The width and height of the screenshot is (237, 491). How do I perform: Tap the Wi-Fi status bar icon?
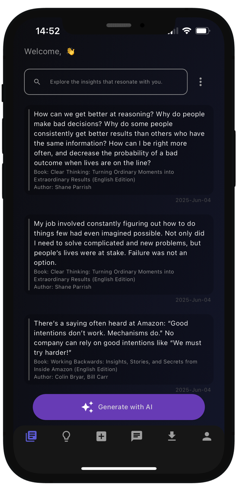187,31
